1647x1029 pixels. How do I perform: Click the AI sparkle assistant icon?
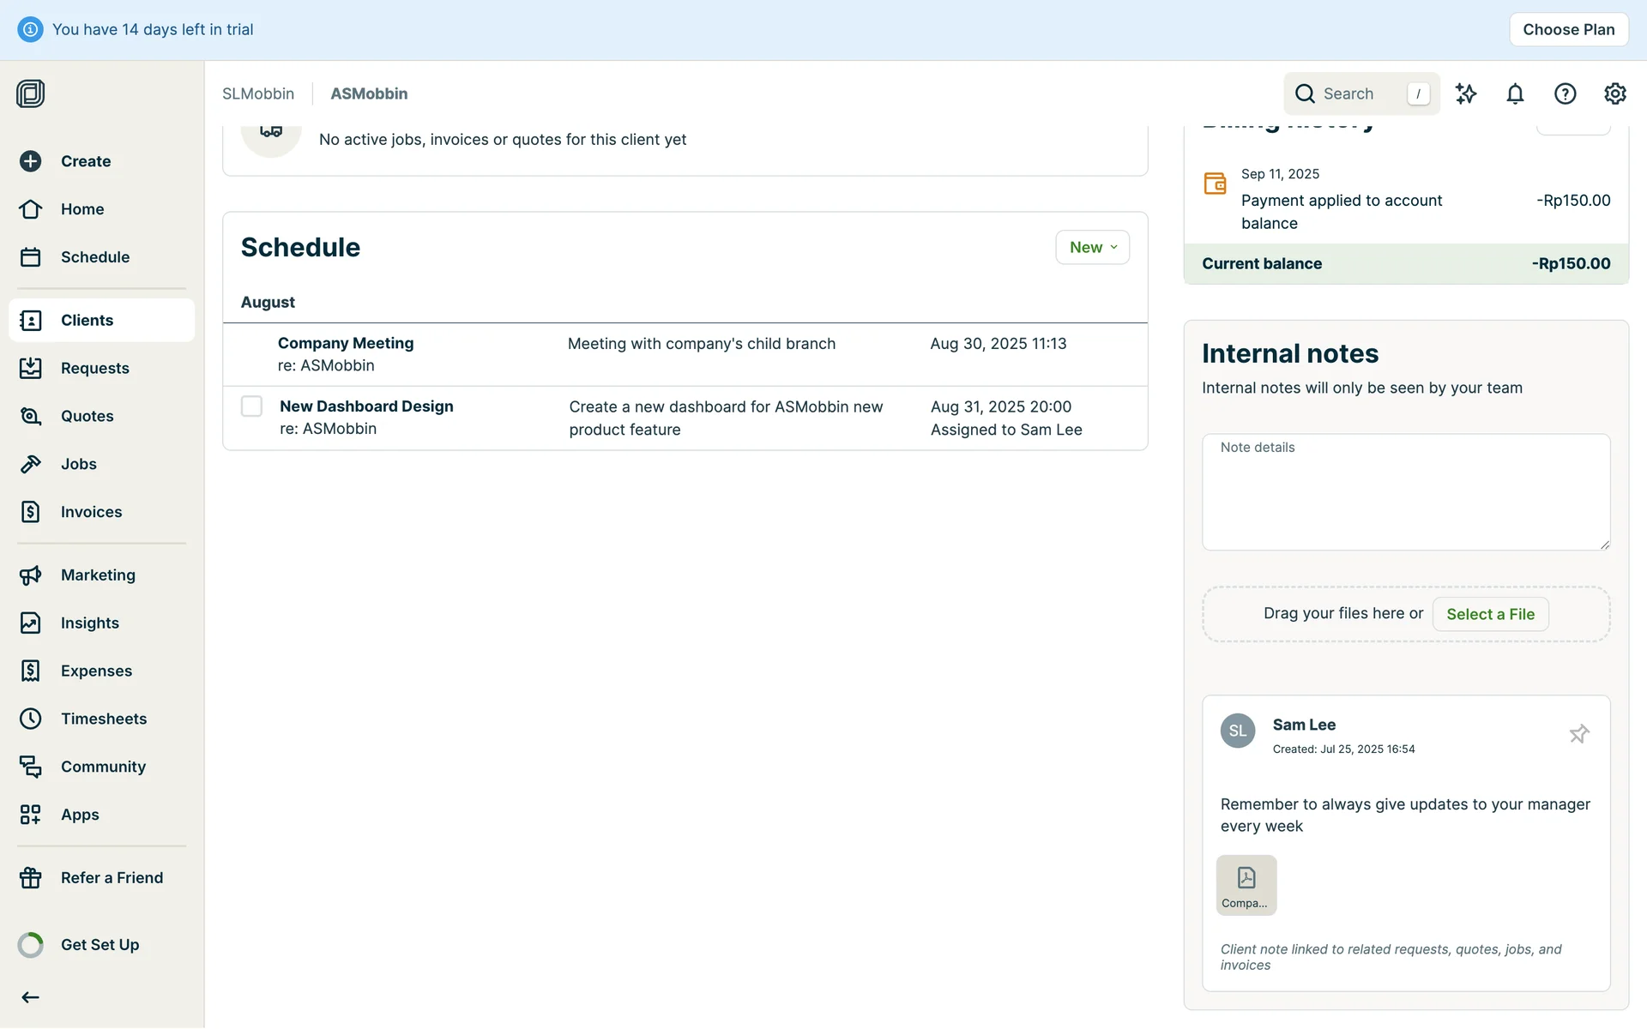(1466, 93)
